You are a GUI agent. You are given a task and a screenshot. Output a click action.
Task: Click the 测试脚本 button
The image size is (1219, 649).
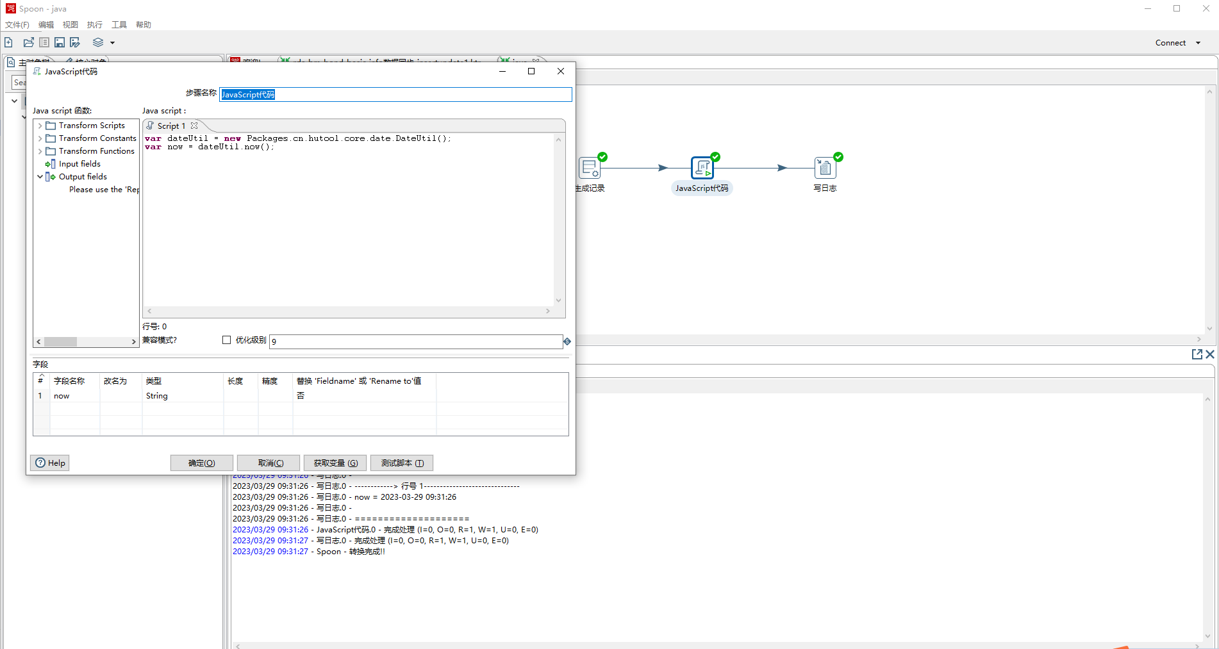401,463
